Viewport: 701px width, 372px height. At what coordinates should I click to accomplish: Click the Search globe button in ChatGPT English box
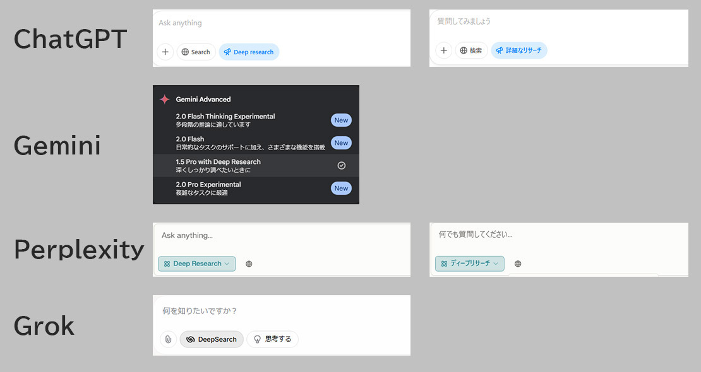[x=196, y=52]
